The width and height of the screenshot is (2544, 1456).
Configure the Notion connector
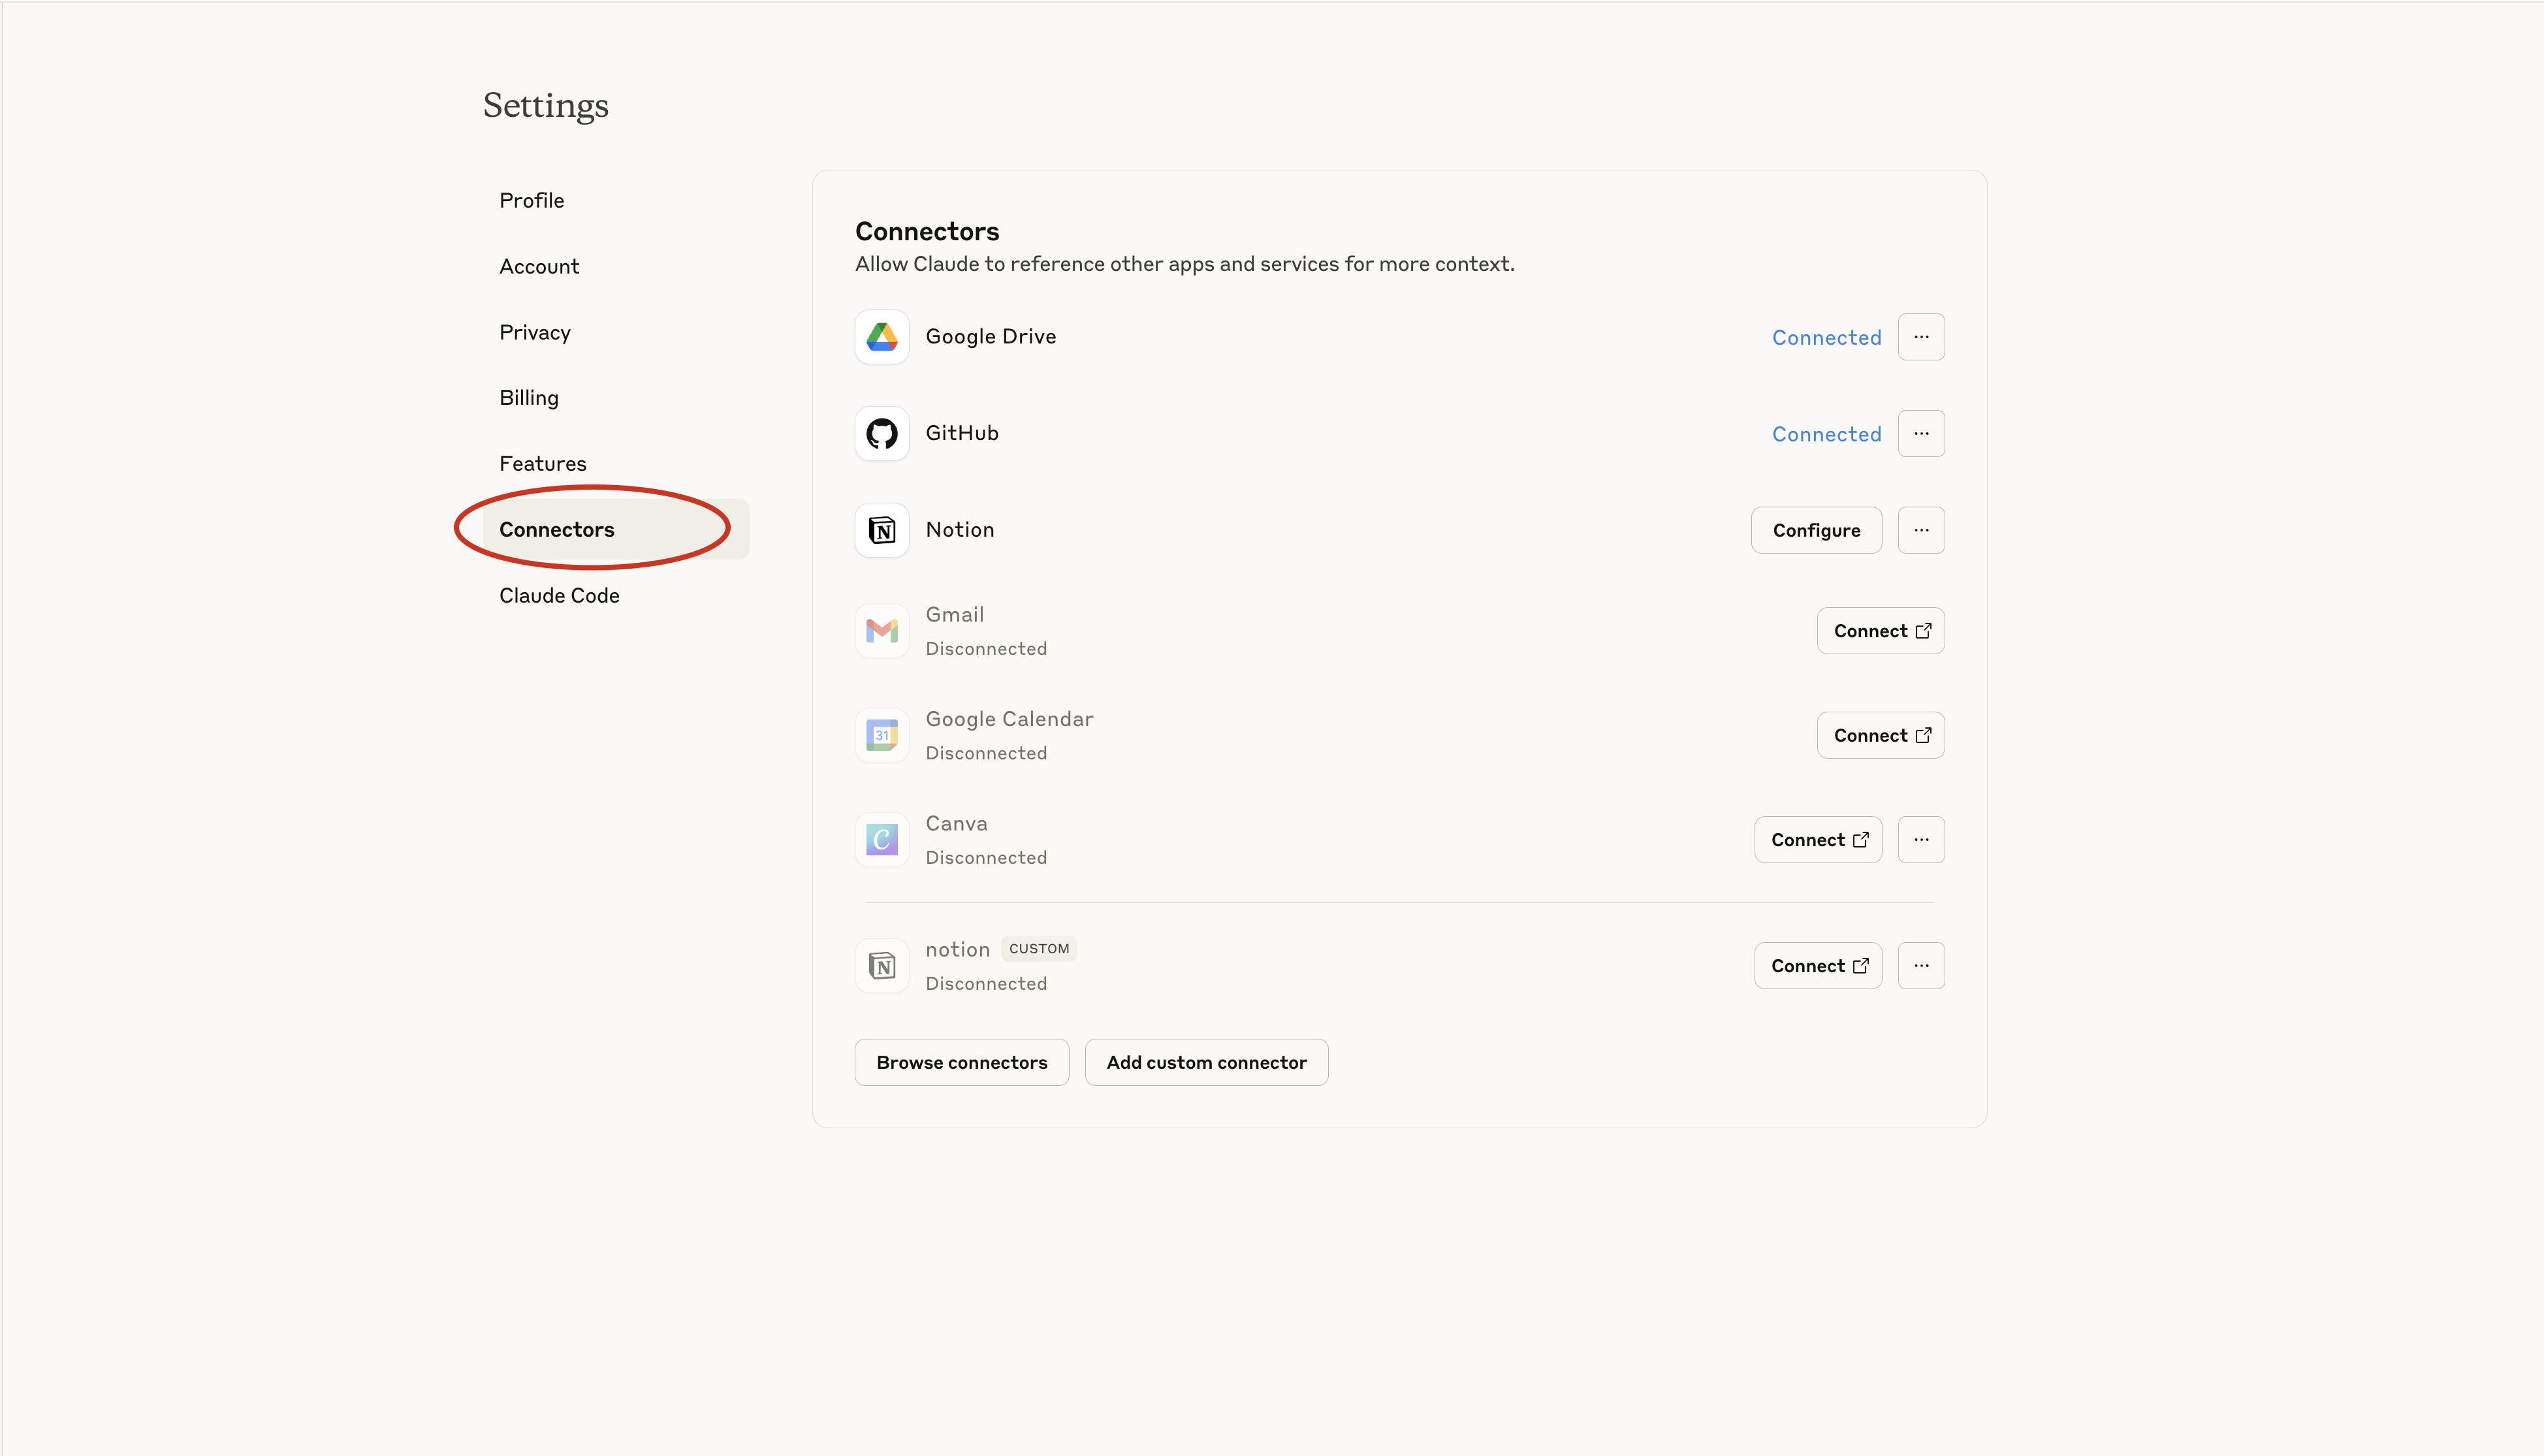1815,530
